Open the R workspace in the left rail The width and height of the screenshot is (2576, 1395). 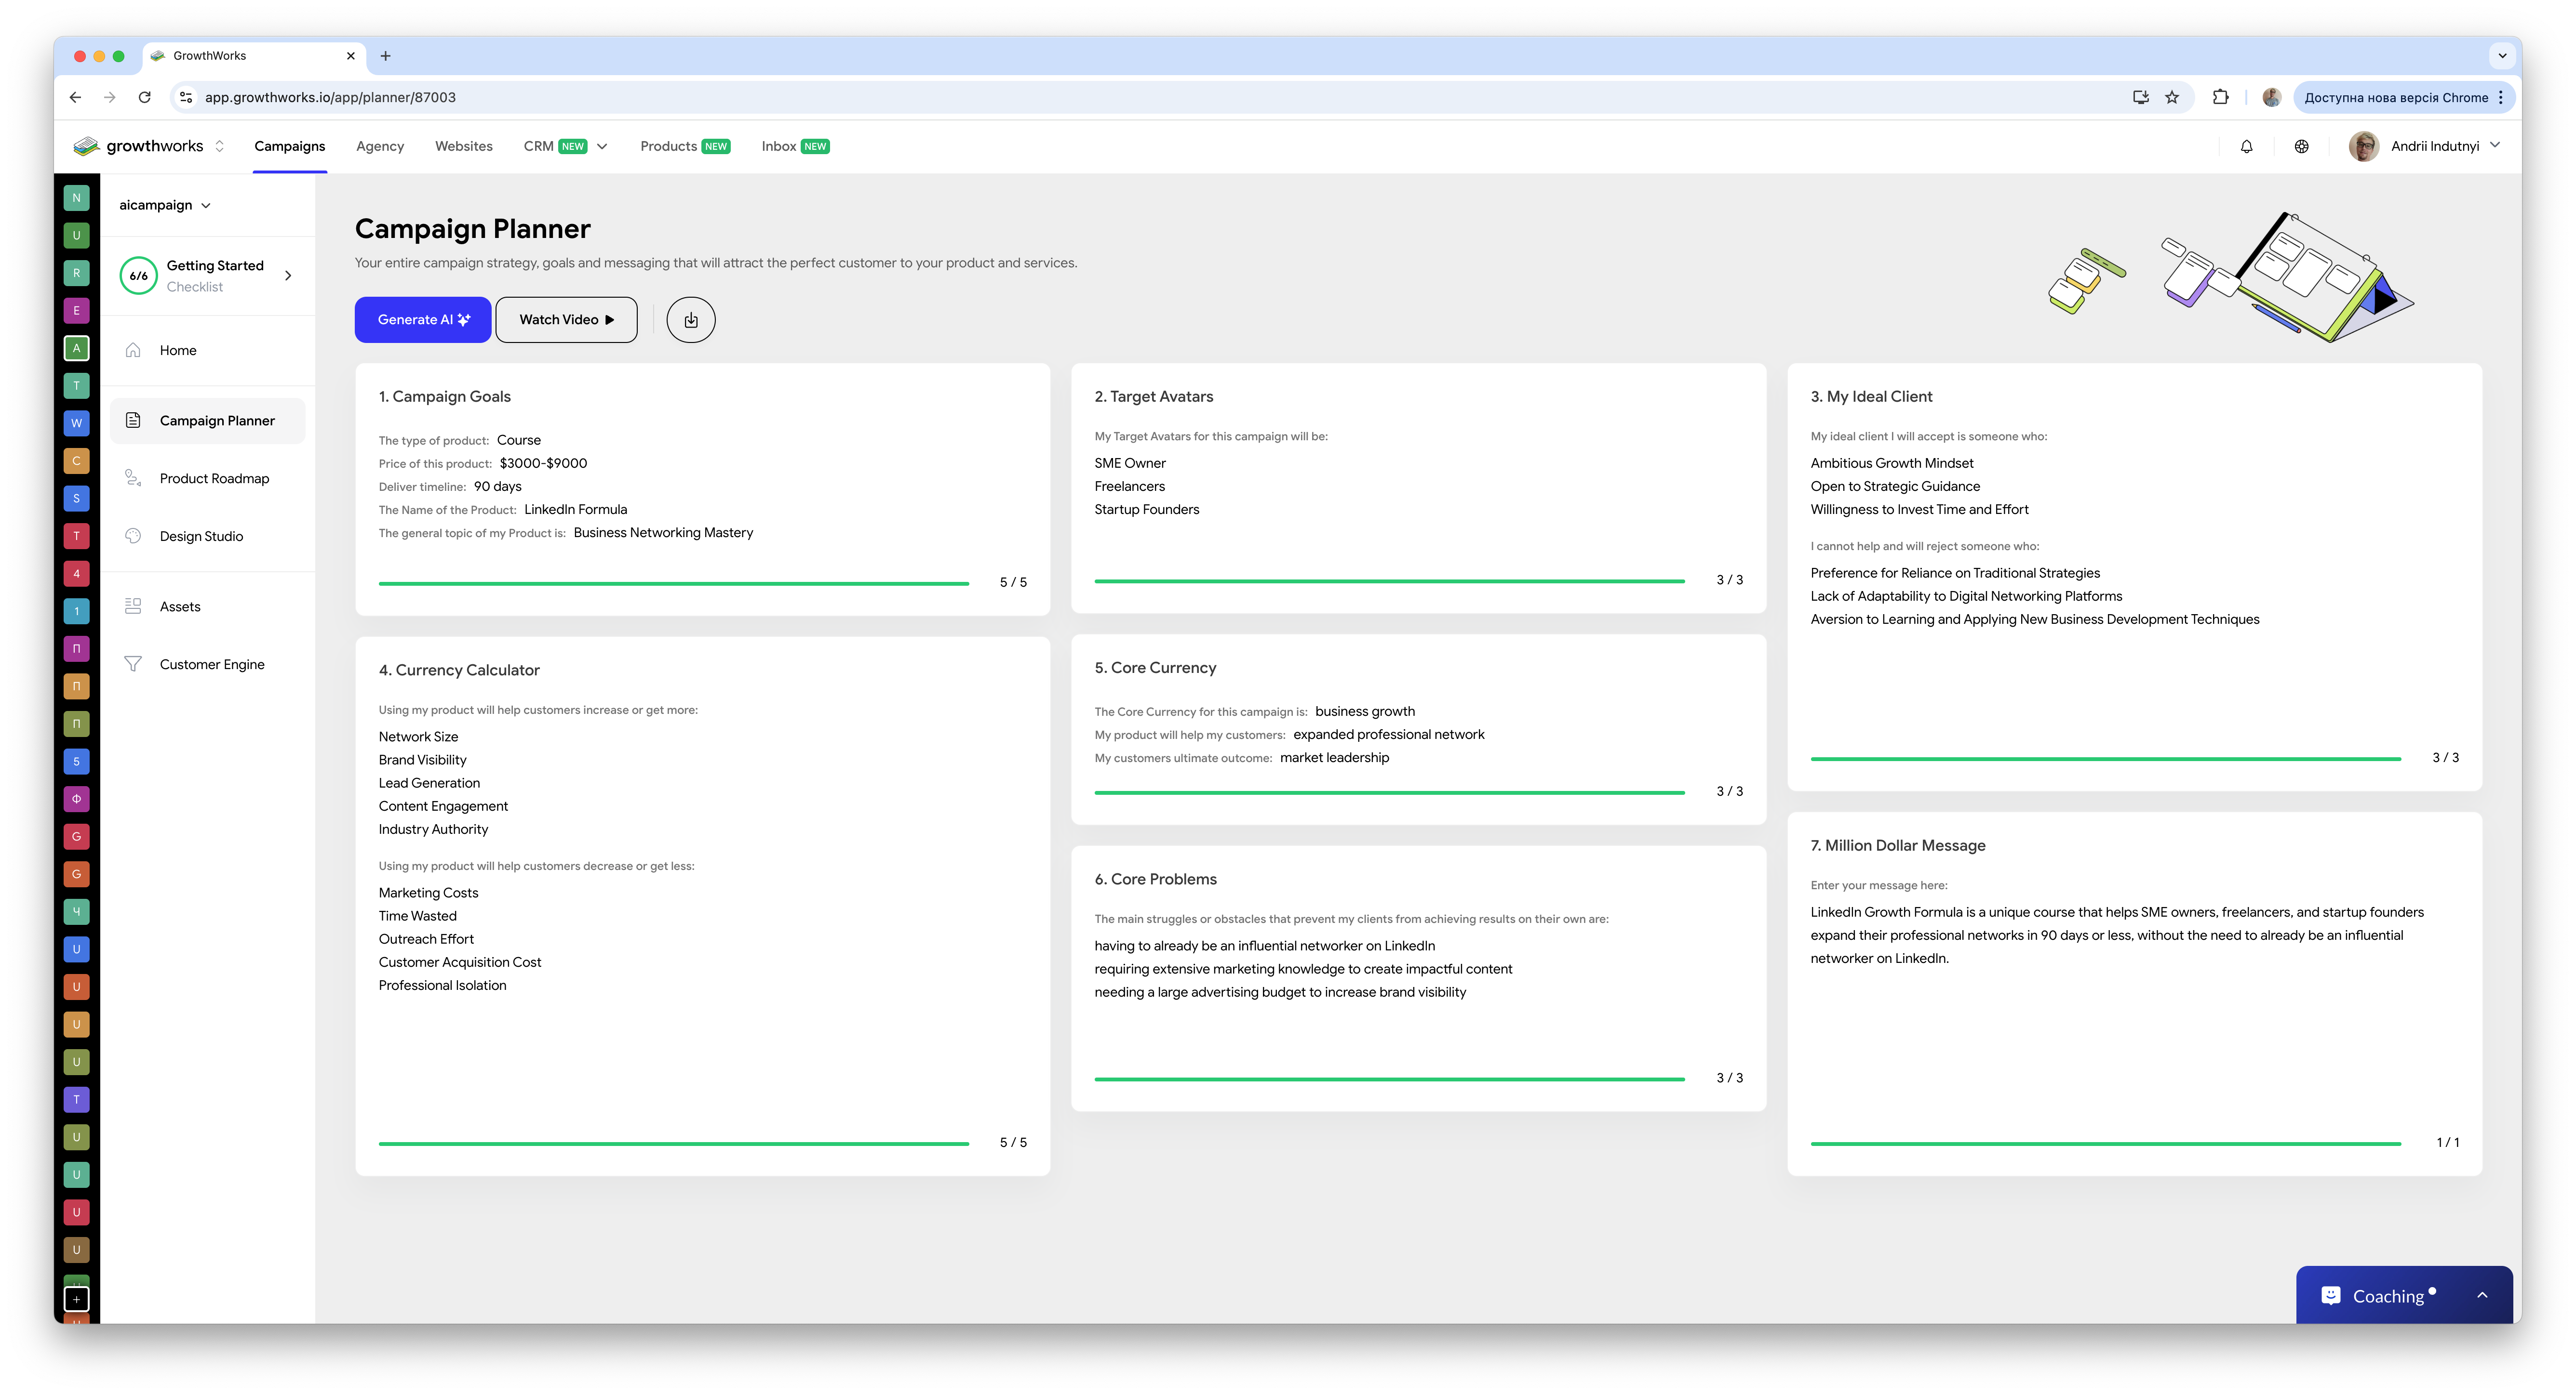coord(76,273)
